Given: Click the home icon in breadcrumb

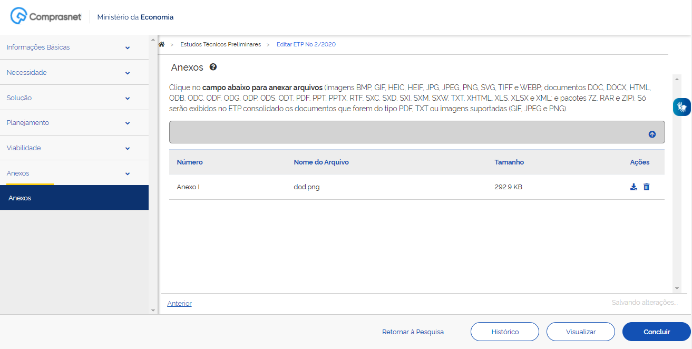Looking at the screenshot, I should click(162, 44).
